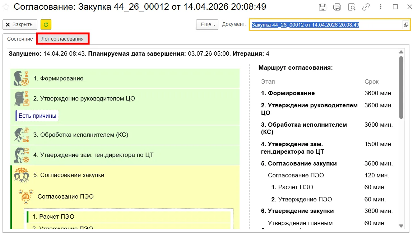Image resolution: width=413 pixels, height=233 pixels.
Task: Click 2. Утверждение руководителем ЦО in the route table
Action: (309, 109)
